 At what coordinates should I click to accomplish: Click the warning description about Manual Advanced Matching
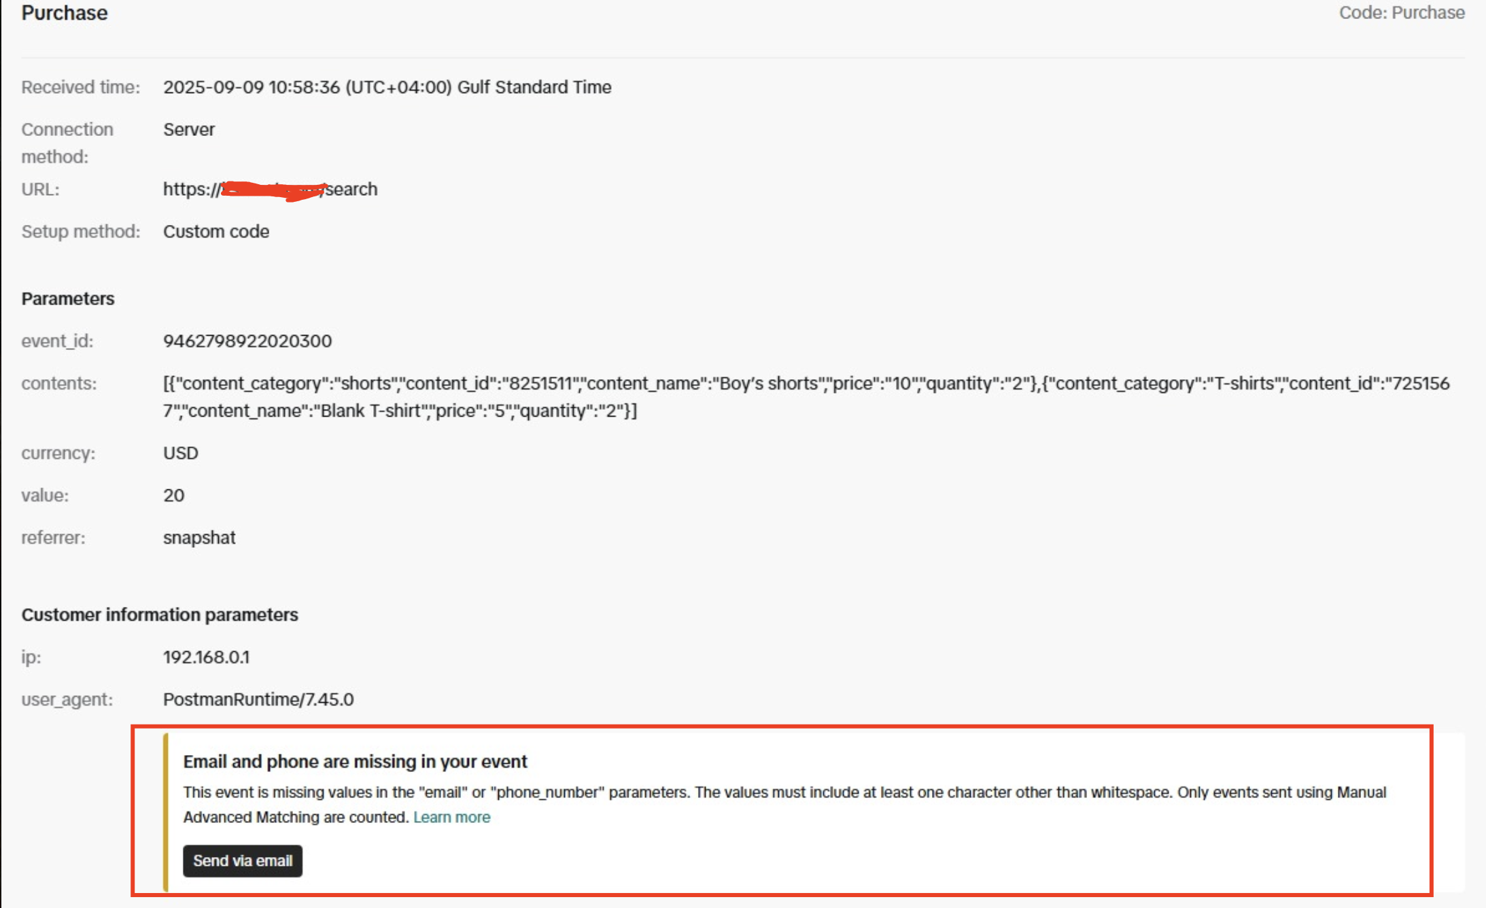pyautogui.click(x=784, y=792)
